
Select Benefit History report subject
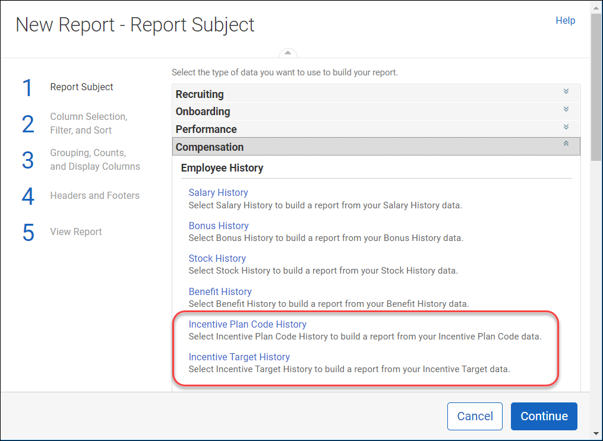(x=220, y=291)
